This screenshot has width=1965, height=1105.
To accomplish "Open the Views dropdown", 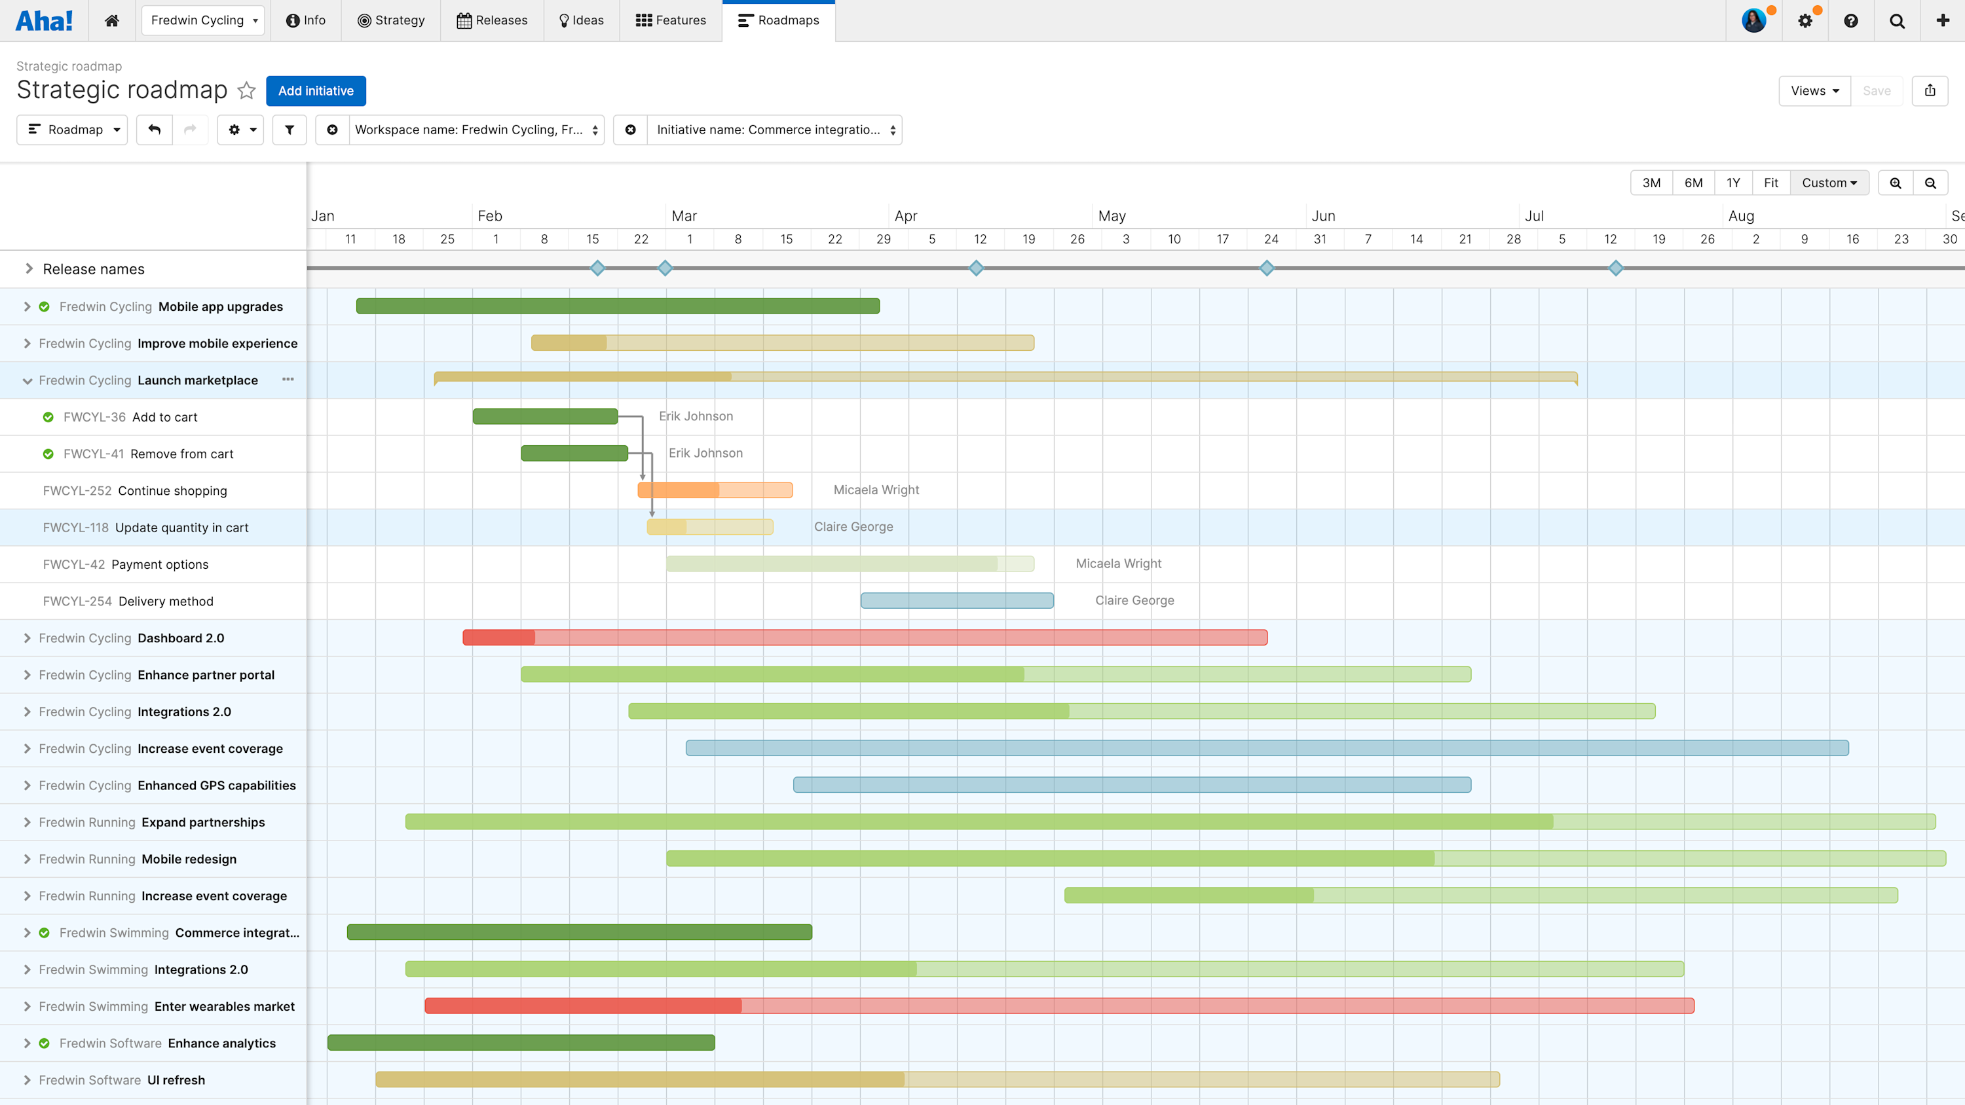I will (x=1815, y=91).
